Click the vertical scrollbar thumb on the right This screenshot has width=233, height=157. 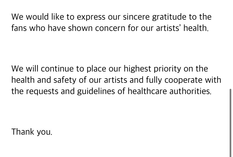230,123
